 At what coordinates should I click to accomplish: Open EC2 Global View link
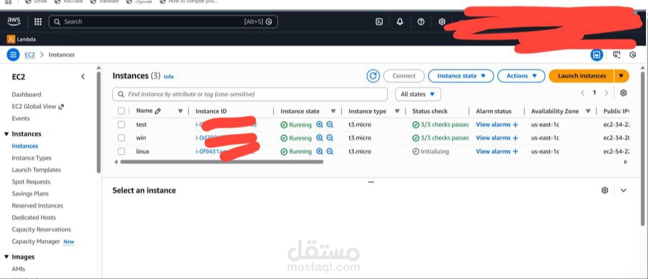pos(38,106)
